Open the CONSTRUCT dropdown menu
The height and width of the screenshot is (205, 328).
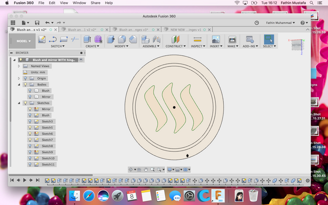click(x=175, y=46)
